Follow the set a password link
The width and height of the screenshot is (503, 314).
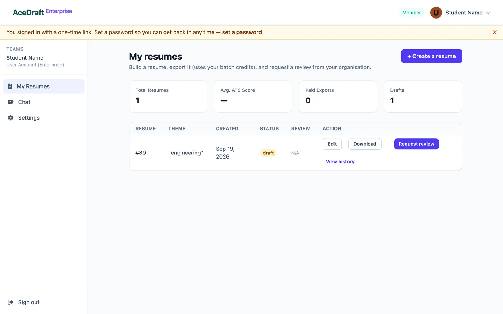point(242,32)
